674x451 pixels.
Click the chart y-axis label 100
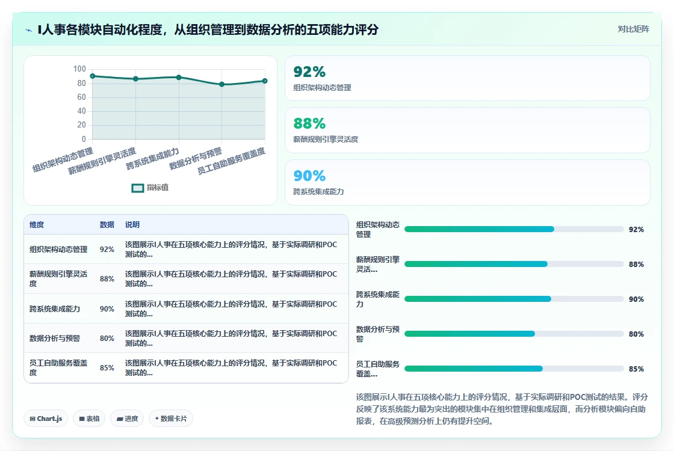(x=79, y=69)
